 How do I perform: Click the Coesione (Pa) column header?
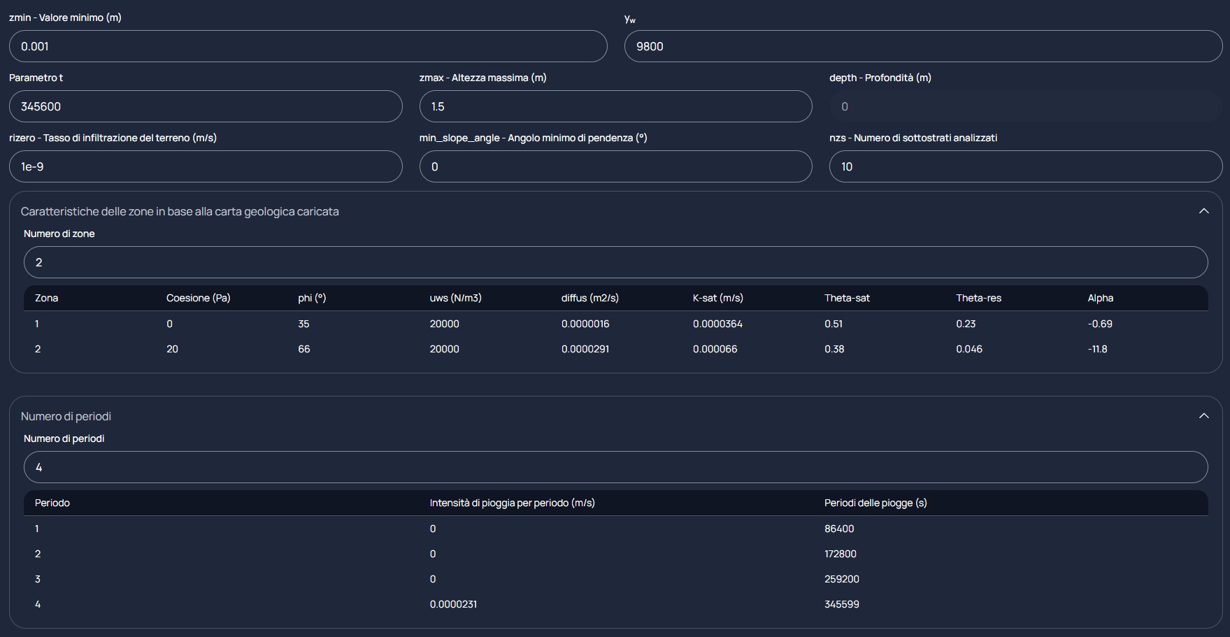click(199, 298)
